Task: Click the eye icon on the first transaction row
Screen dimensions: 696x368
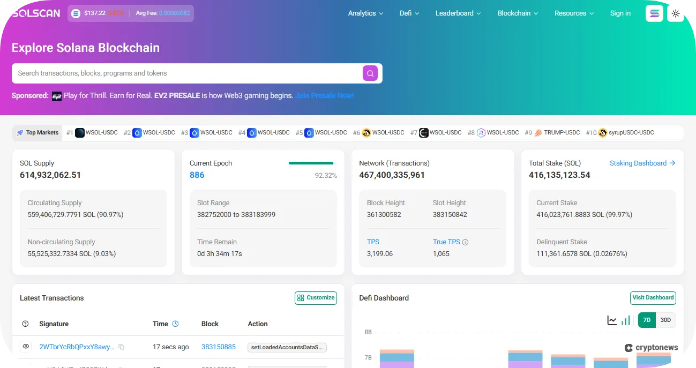Action: coord(25,347)
